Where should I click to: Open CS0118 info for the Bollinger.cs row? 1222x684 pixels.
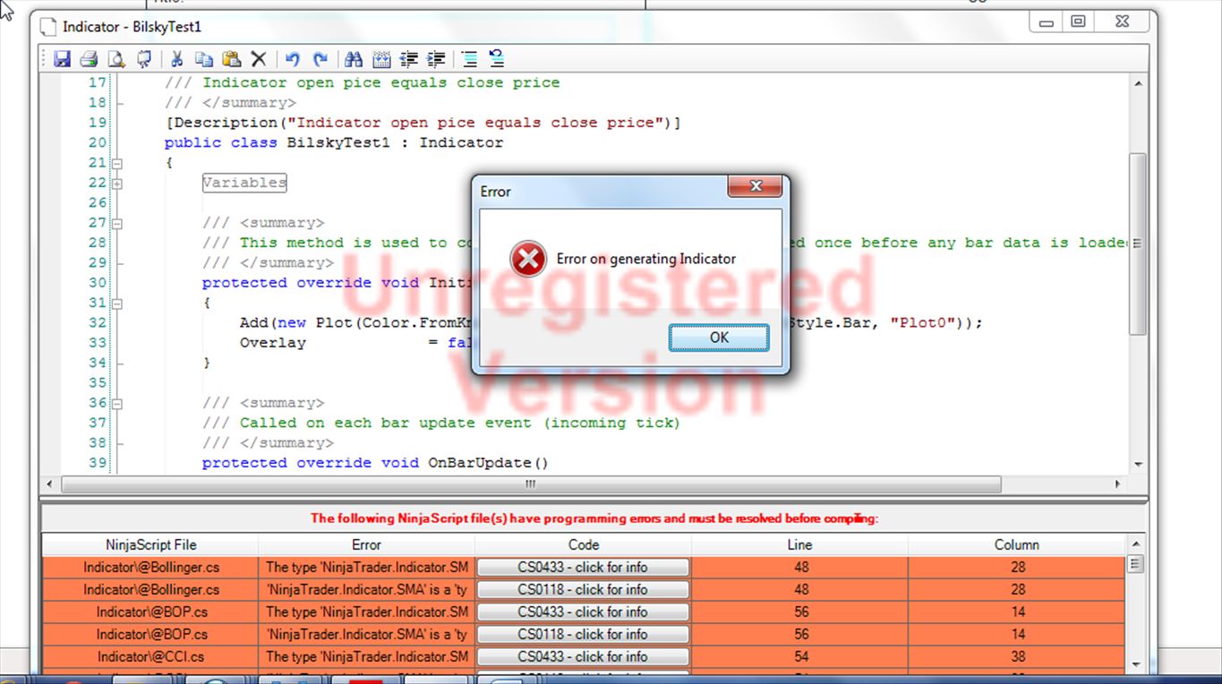point(583,589)
